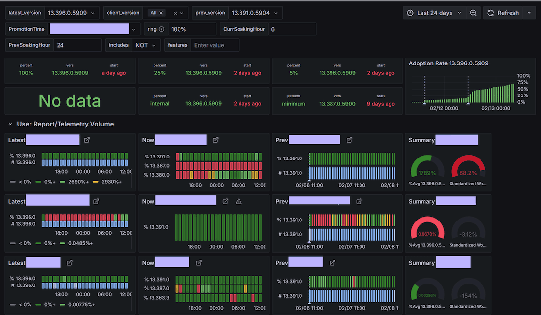Image resolution: width=541 pixels, height=315 pixels.
Task: Open the data link on the middle Prev panel
Action: 359,201
